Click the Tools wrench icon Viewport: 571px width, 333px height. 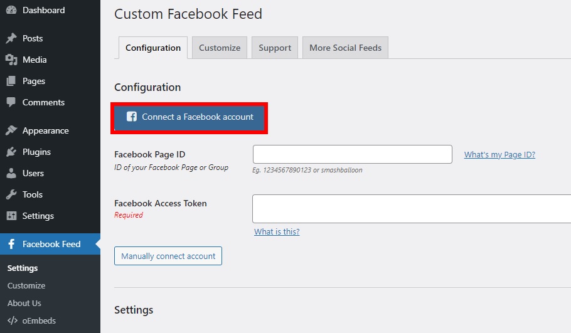point(11,195)
